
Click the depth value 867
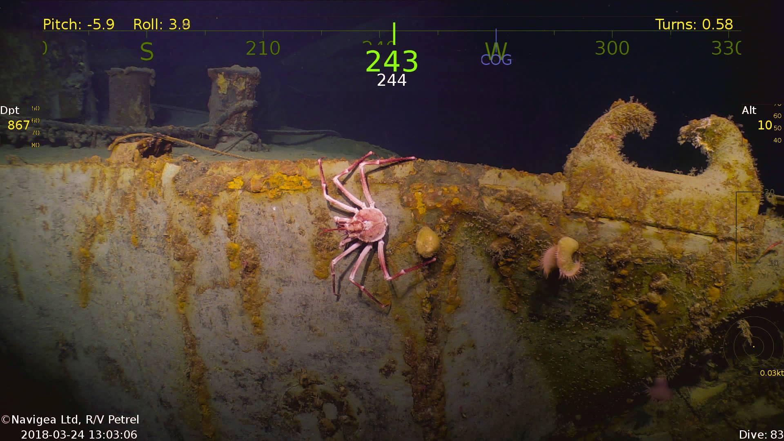19,125
